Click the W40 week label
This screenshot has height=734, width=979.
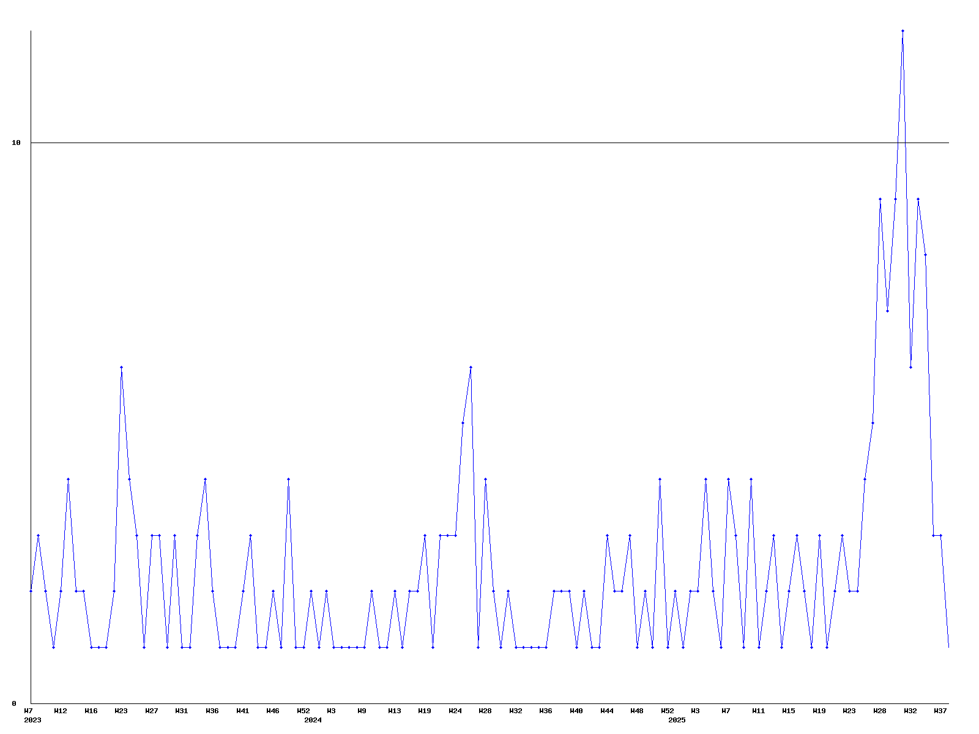click(x=576, y=711)
